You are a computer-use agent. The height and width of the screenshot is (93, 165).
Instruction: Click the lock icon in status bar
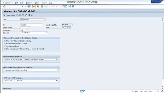[162, 91]
